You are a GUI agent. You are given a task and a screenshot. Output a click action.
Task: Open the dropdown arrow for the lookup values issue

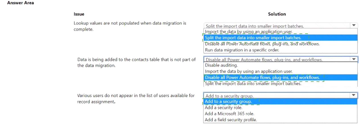pyautogui.click(x=354, y=25)
